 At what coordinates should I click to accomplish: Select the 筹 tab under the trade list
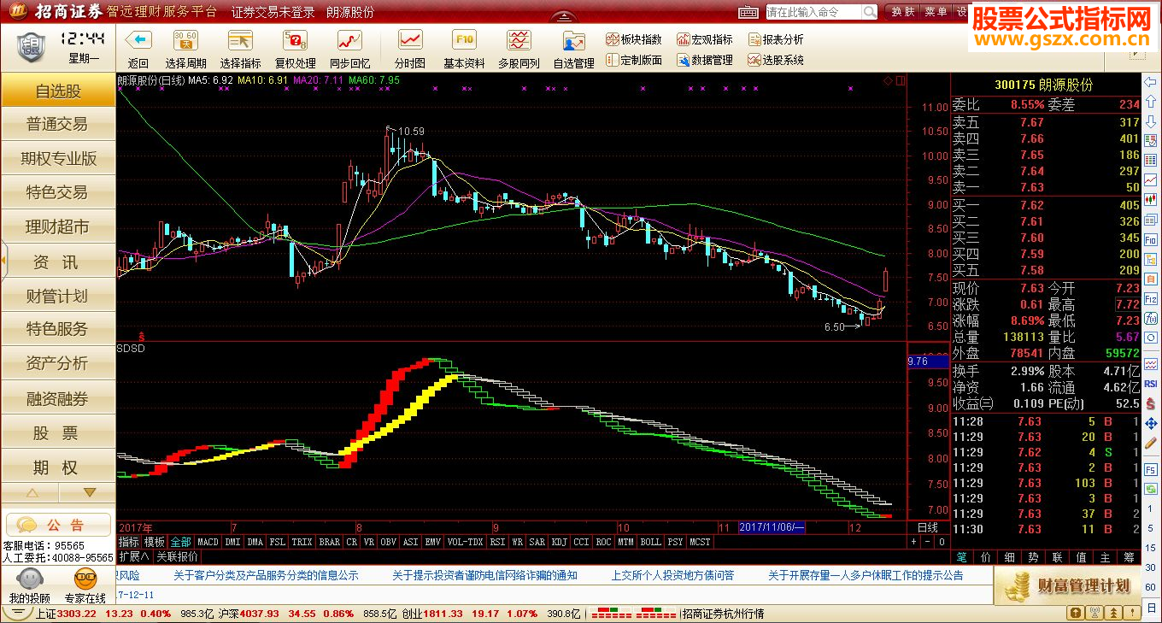pos(1130,556)
